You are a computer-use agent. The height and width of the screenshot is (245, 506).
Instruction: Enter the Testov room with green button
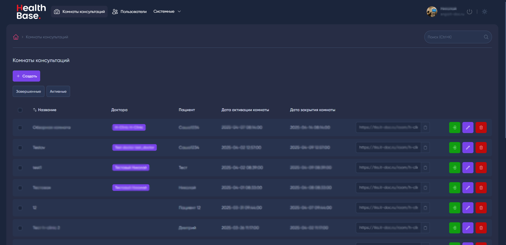[x=455, y=148]
